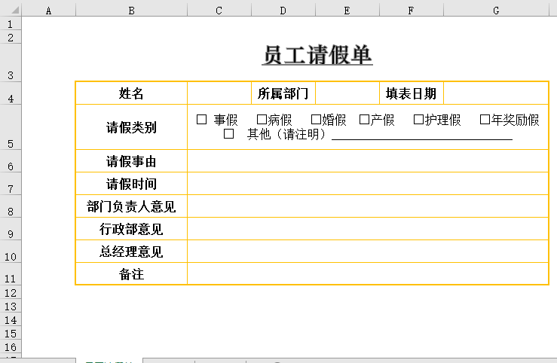This screenshot has width=557, height=363.
Task: Select column B header
Action: 131,10
